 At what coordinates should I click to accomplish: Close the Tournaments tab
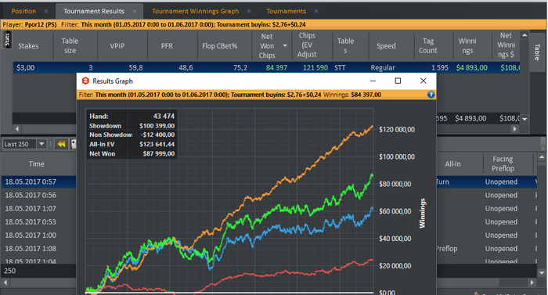click(x=316, y=11)
